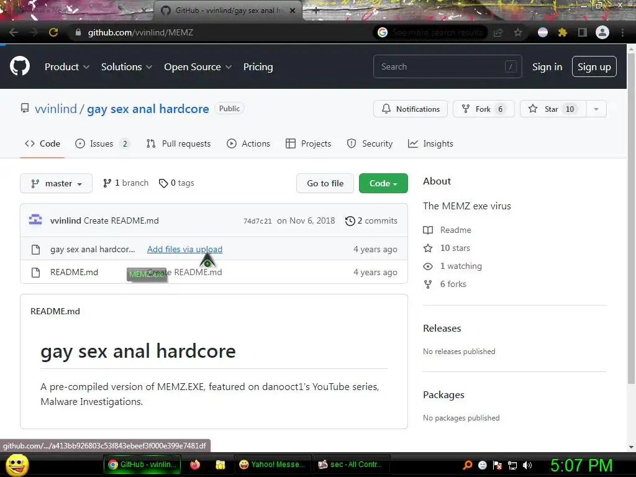This screenshot has height=477, width=636.
Task: View the 2 commits history
Action: tap(371, 220)
